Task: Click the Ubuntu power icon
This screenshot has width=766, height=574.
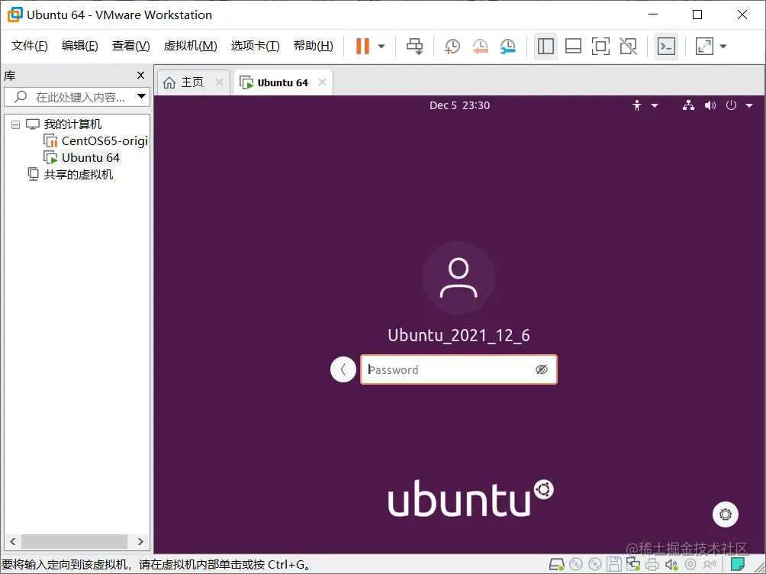Action: [731, 105]
